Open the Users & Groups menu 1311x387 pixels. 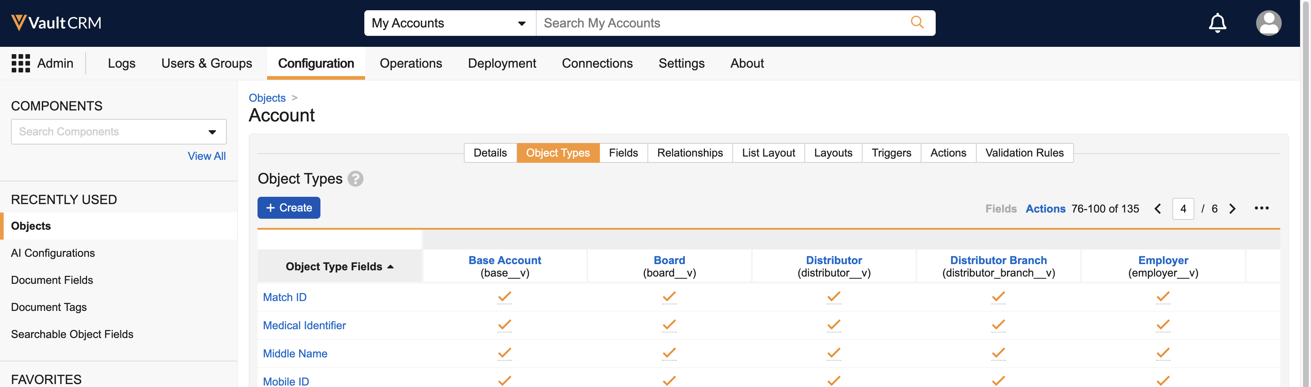(206, 63)
